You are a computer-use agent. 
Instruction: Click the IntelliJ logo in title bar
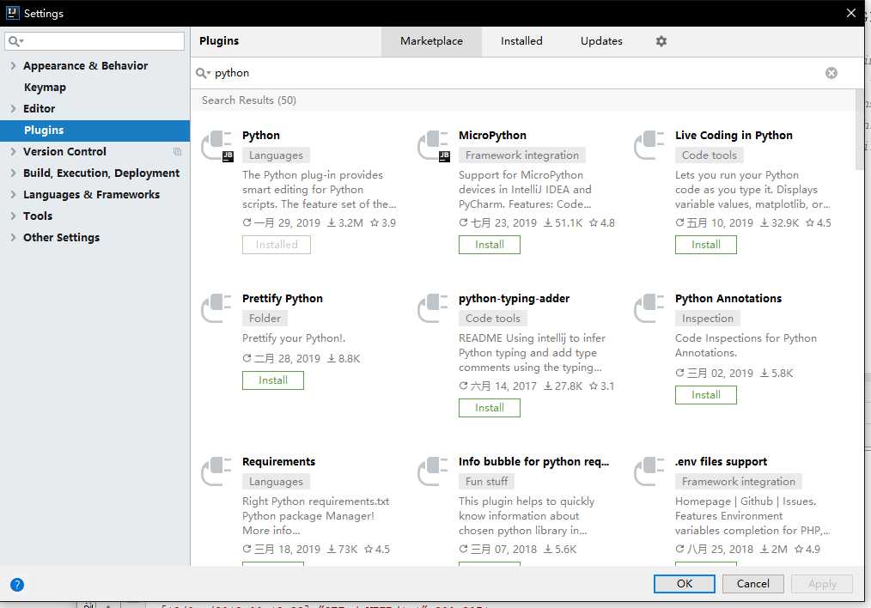[12, 13]
